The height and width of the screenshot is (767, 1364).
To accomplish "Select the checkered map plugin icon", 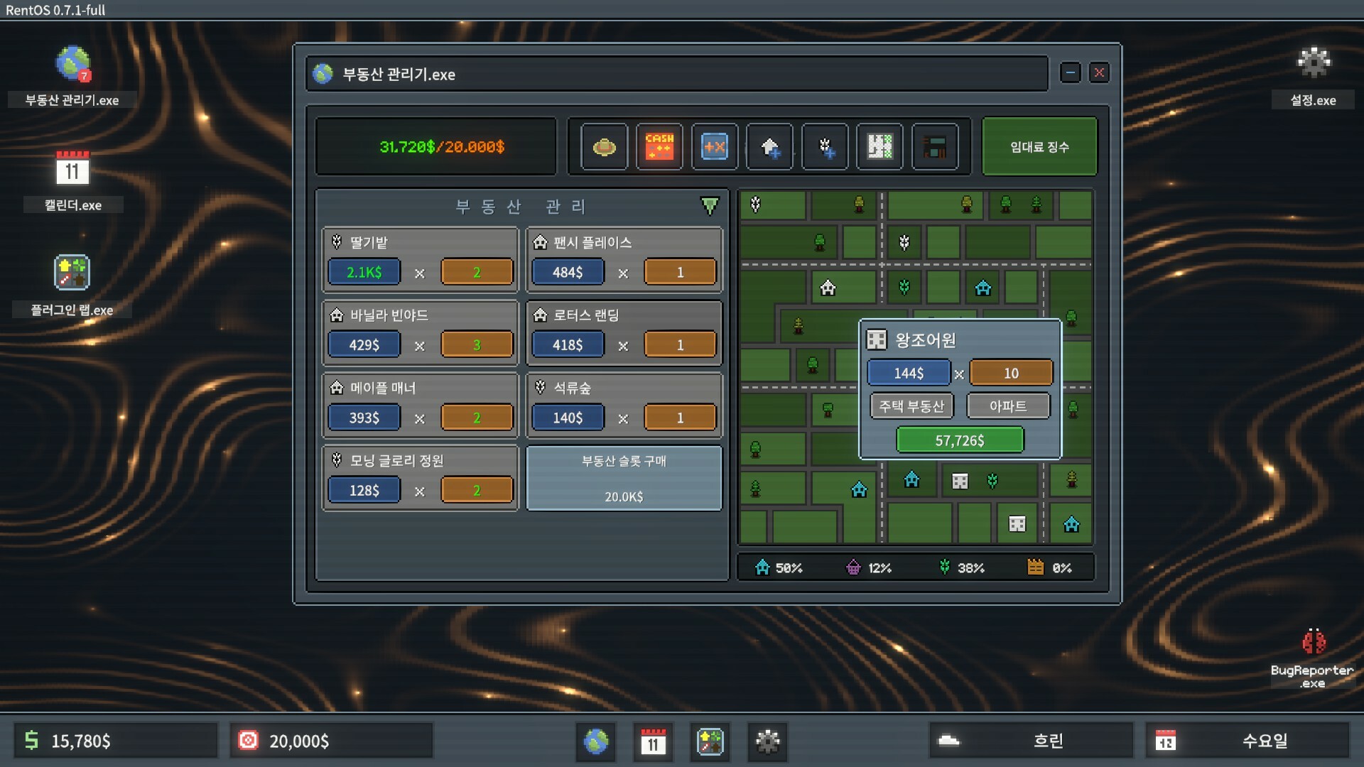I will pos(879,147).
